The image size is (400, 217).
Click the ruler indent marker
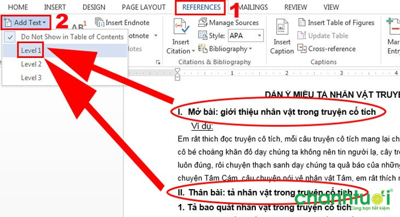(x=178, y=74)
